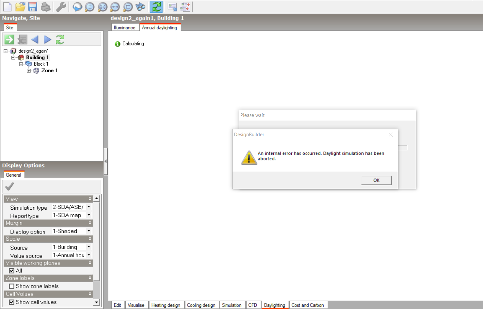Open the Visualise tab
This screenshot has width=483, height=309.
pyautogui.click(x=136, y=305)
